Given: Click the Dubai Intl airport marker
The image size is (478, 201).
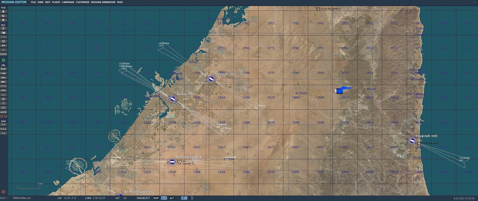Looking at the screenshot, I should point(173,99).
